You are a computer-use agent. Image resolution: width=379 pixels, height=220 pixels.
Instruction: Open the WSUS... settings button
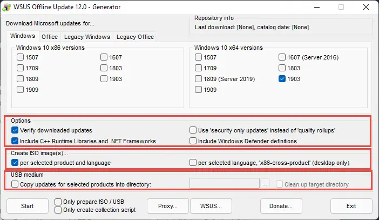(x=211, y=206)
